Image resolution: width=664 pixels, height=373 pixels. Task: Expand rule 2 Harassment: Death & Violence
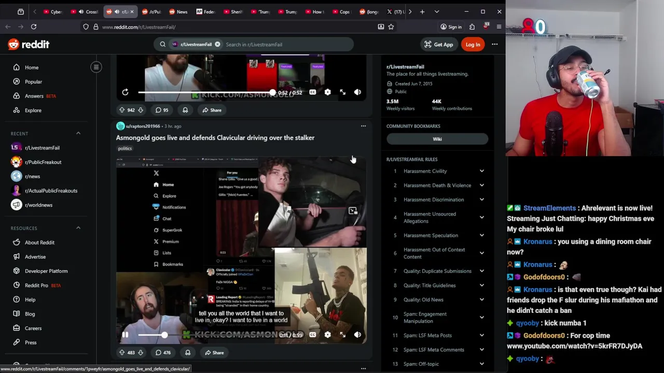tap(437, 185)
